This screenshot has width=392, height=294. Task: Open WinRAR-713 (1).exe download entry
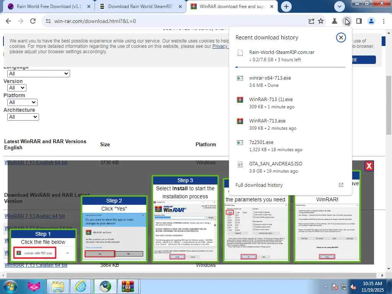click(x=291, y=103)
